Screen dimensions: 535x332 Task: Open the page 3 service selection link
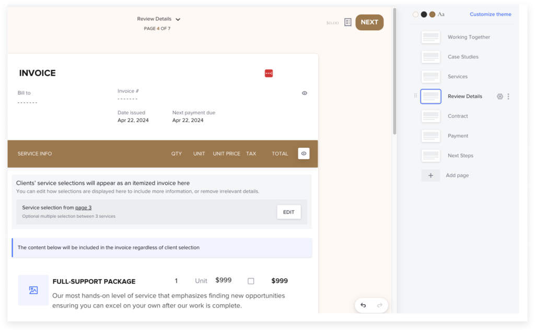[84, 207]
